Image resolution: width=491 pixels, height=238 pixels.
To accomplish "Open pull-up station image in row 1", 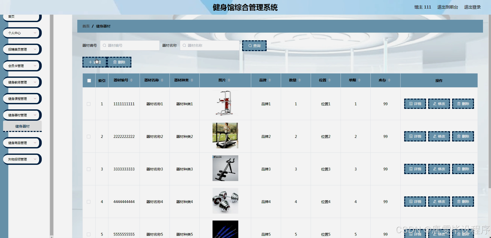I will 225,103.
